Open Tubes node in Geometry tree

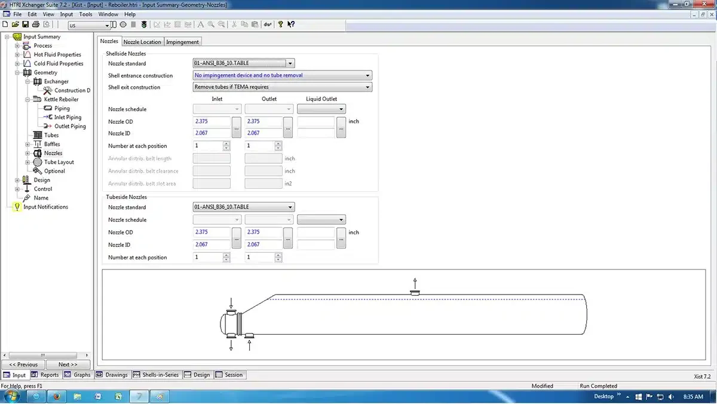pos(51,135)
